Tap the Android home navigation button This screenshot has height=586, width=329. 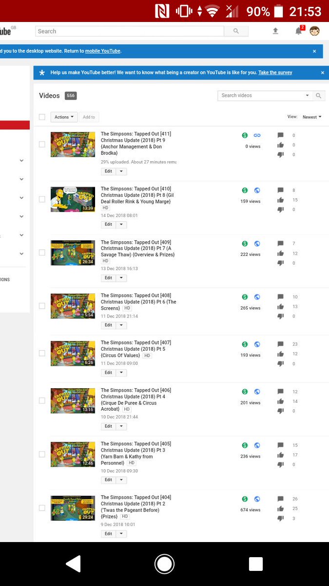point(164,564)
